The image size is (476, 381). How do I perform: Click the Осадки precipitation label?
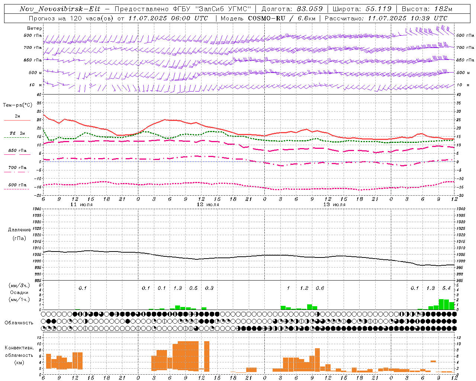19,292
